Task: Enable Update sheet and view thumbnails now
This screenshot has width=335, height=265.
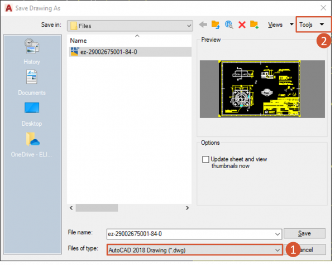Action: (x=205, y=159)
